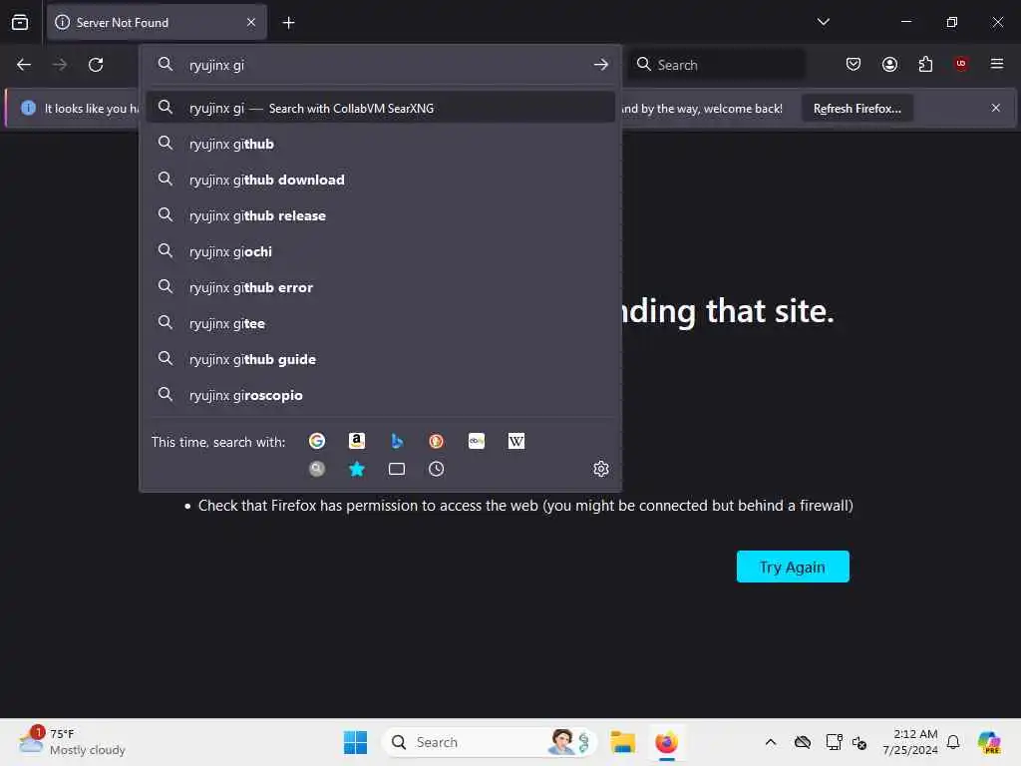Click the muted volume tray icon
This screenshot has width=1021, height=766.
859,742
